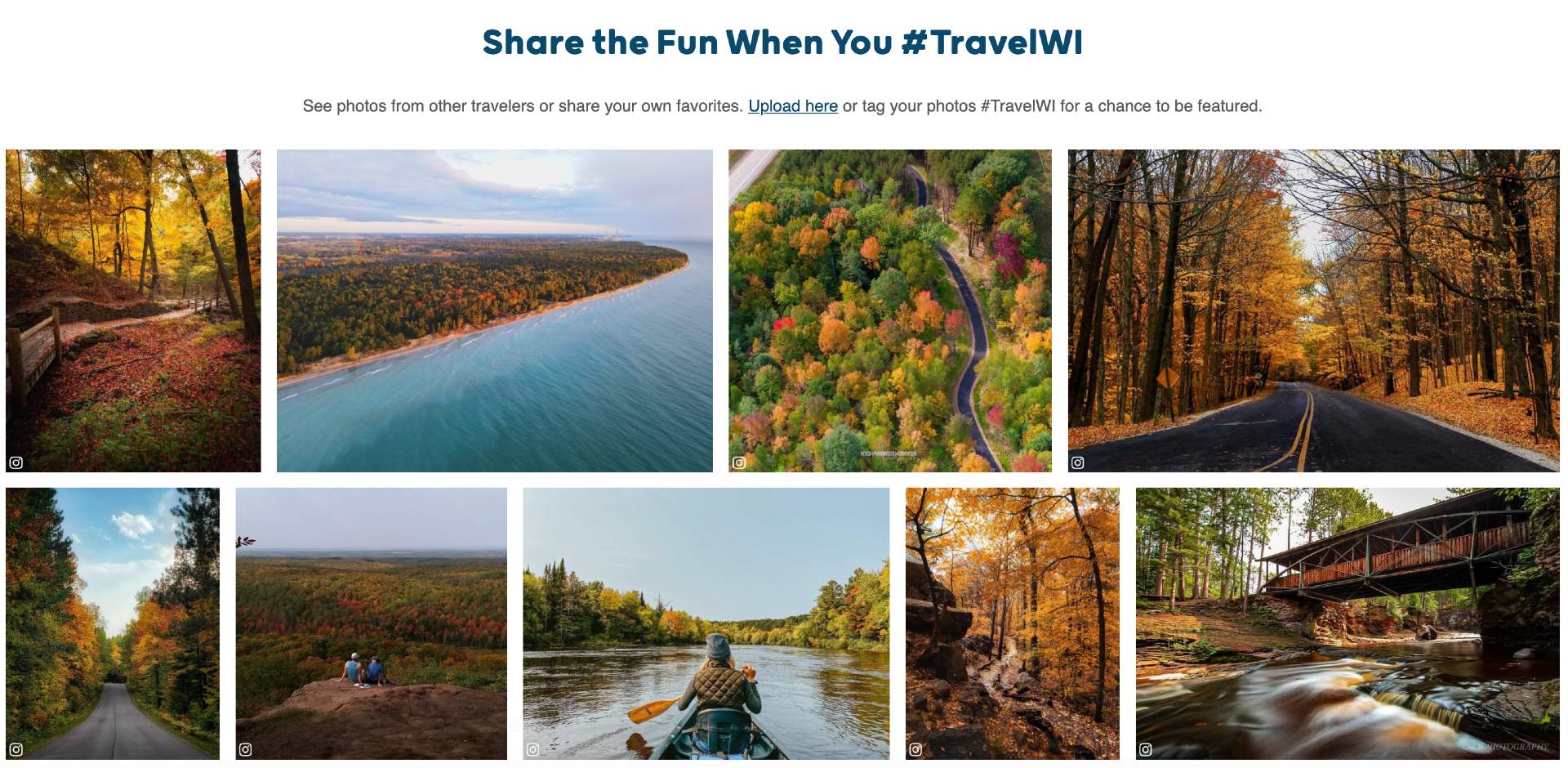Click the Upload here link

[793, 106]
